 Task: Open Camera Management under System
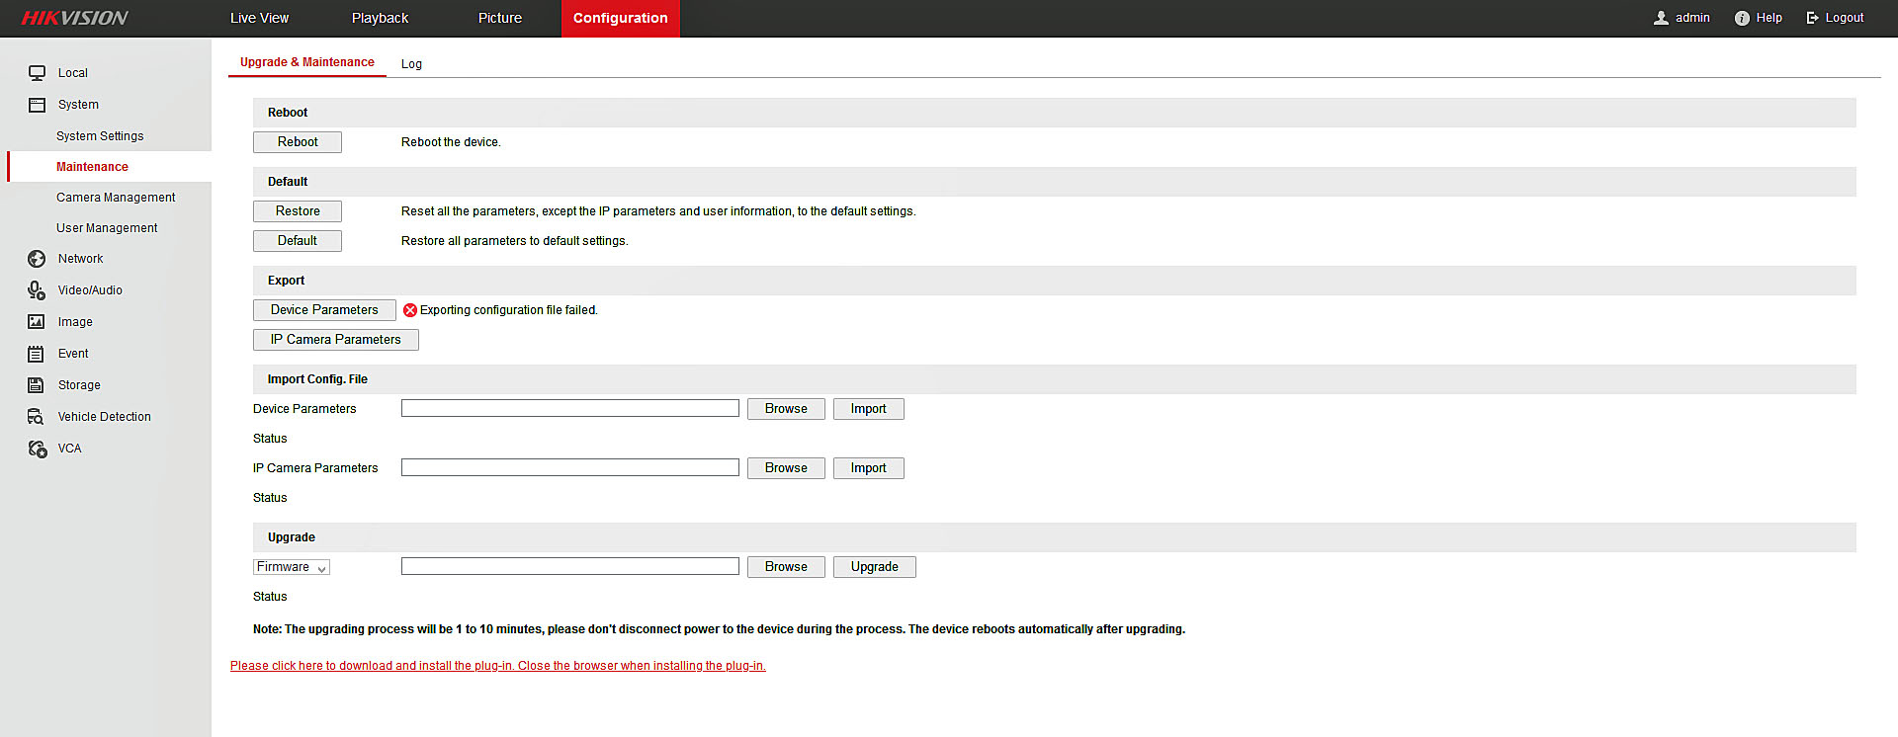[x=116, y=198]
